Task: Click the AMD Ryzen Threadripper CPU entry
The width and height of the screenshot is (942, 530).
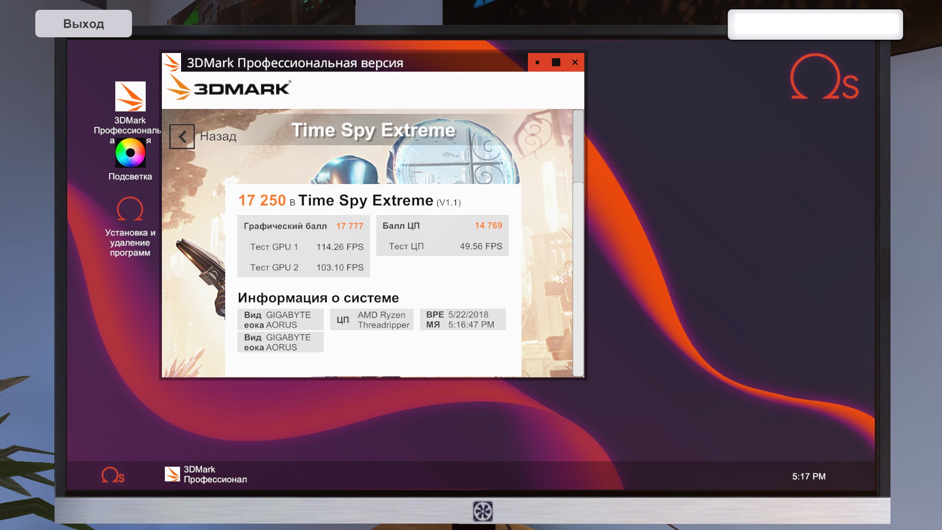Action: 372,319
